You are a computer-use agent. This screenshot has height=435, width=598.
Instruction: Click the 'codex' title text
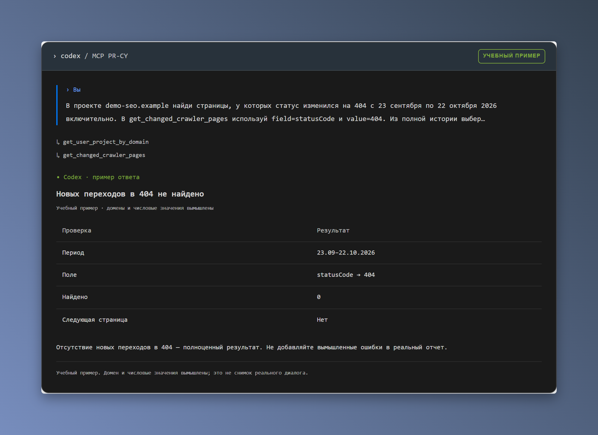click(70, 56)
